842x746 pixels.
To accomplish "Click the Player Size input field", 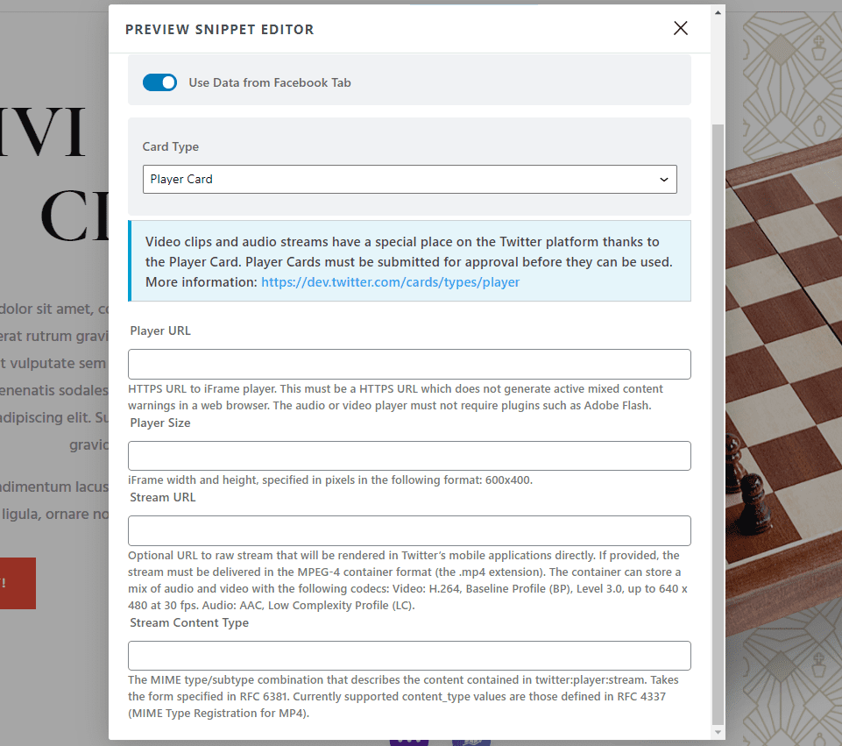I will tap(409, 456).
